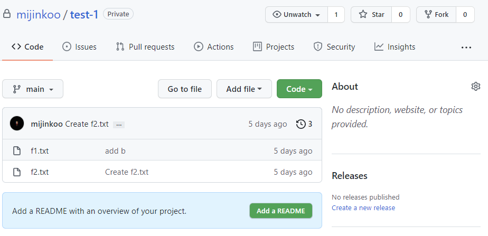Click the latest commit time 5 days ago
Screen dimensions: 488x236
[x=268, y=124]
